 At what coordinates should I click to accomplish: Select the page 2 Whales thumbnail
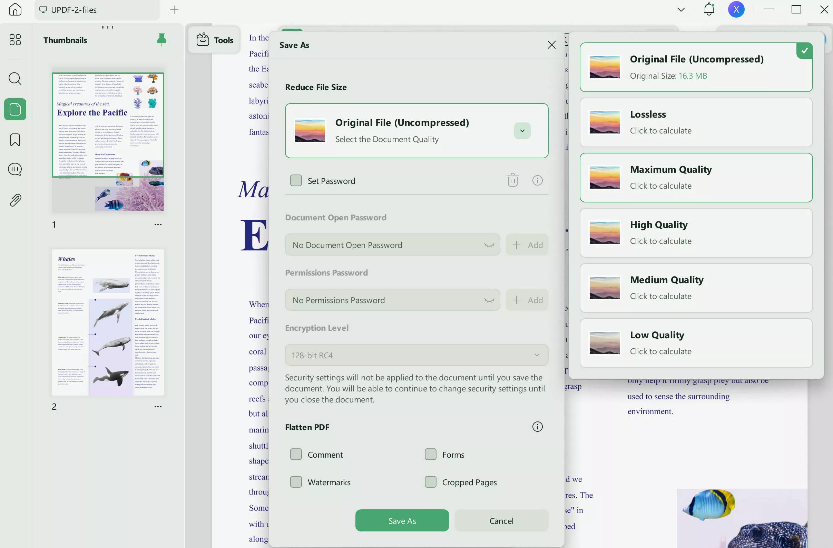pyautogui.click(x=108, y=322)
